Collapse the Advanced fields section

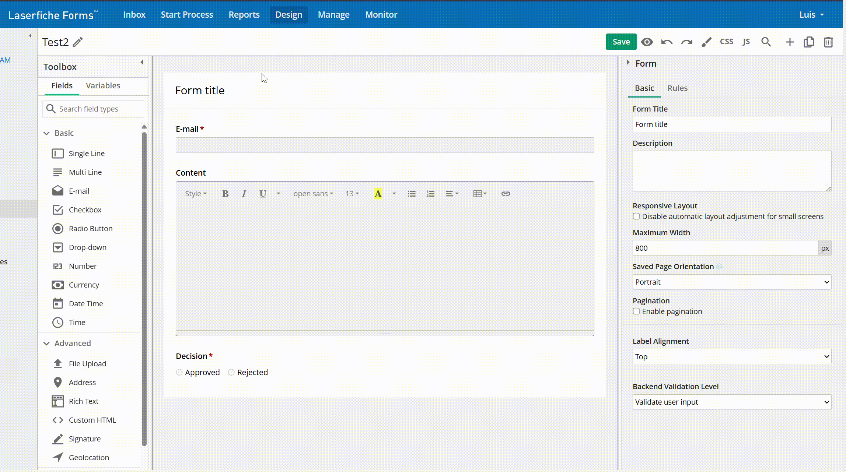point(46,344)
